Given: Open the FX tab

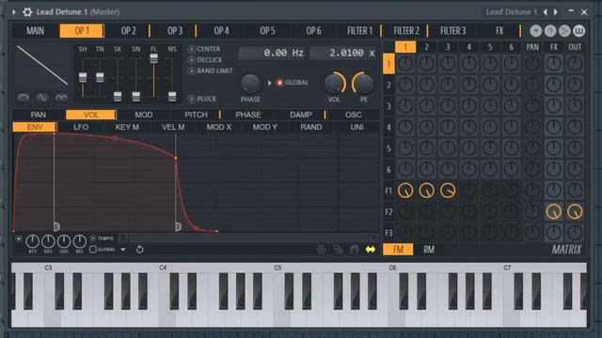Looking at the screenshot, I should (499, 31).
